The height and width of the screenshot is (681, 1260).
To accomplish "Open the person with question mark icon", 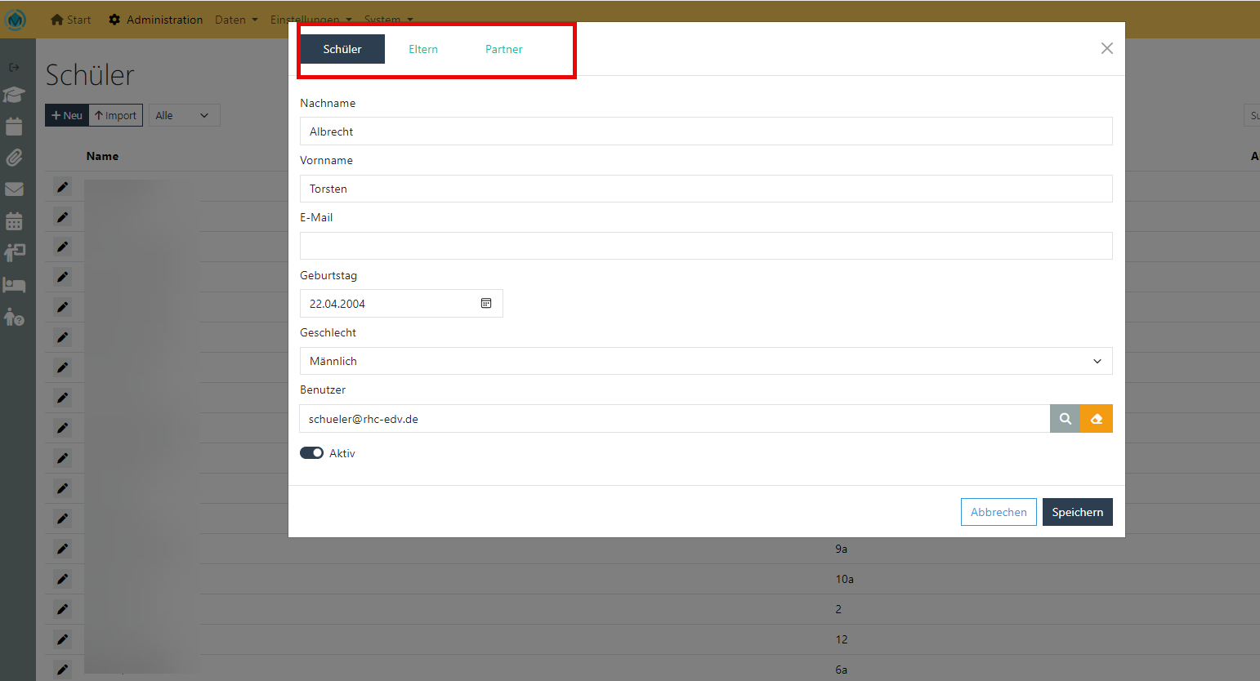I will pos(14,317).
